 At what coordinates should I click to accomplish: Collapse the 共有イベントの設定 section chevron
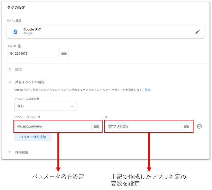click(x=10, y=82)
